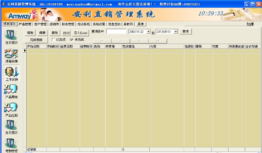Click the 完成情况 column header

coord(136,46)
